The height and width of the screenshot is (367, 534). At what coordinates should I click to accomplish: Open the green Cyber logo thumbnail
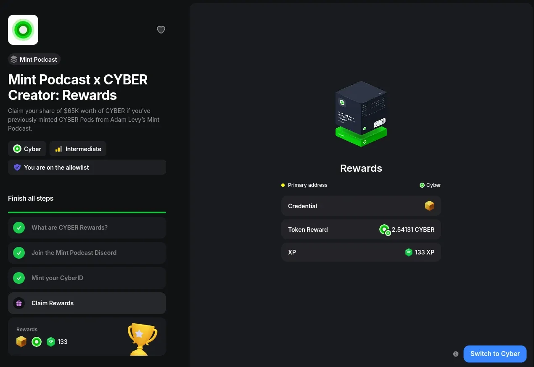(23, 30)
